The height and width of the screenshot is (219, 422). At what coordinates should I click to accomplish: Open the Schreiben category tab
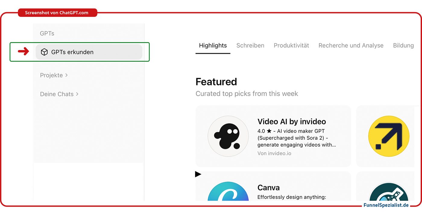click(x=250, y=45)
